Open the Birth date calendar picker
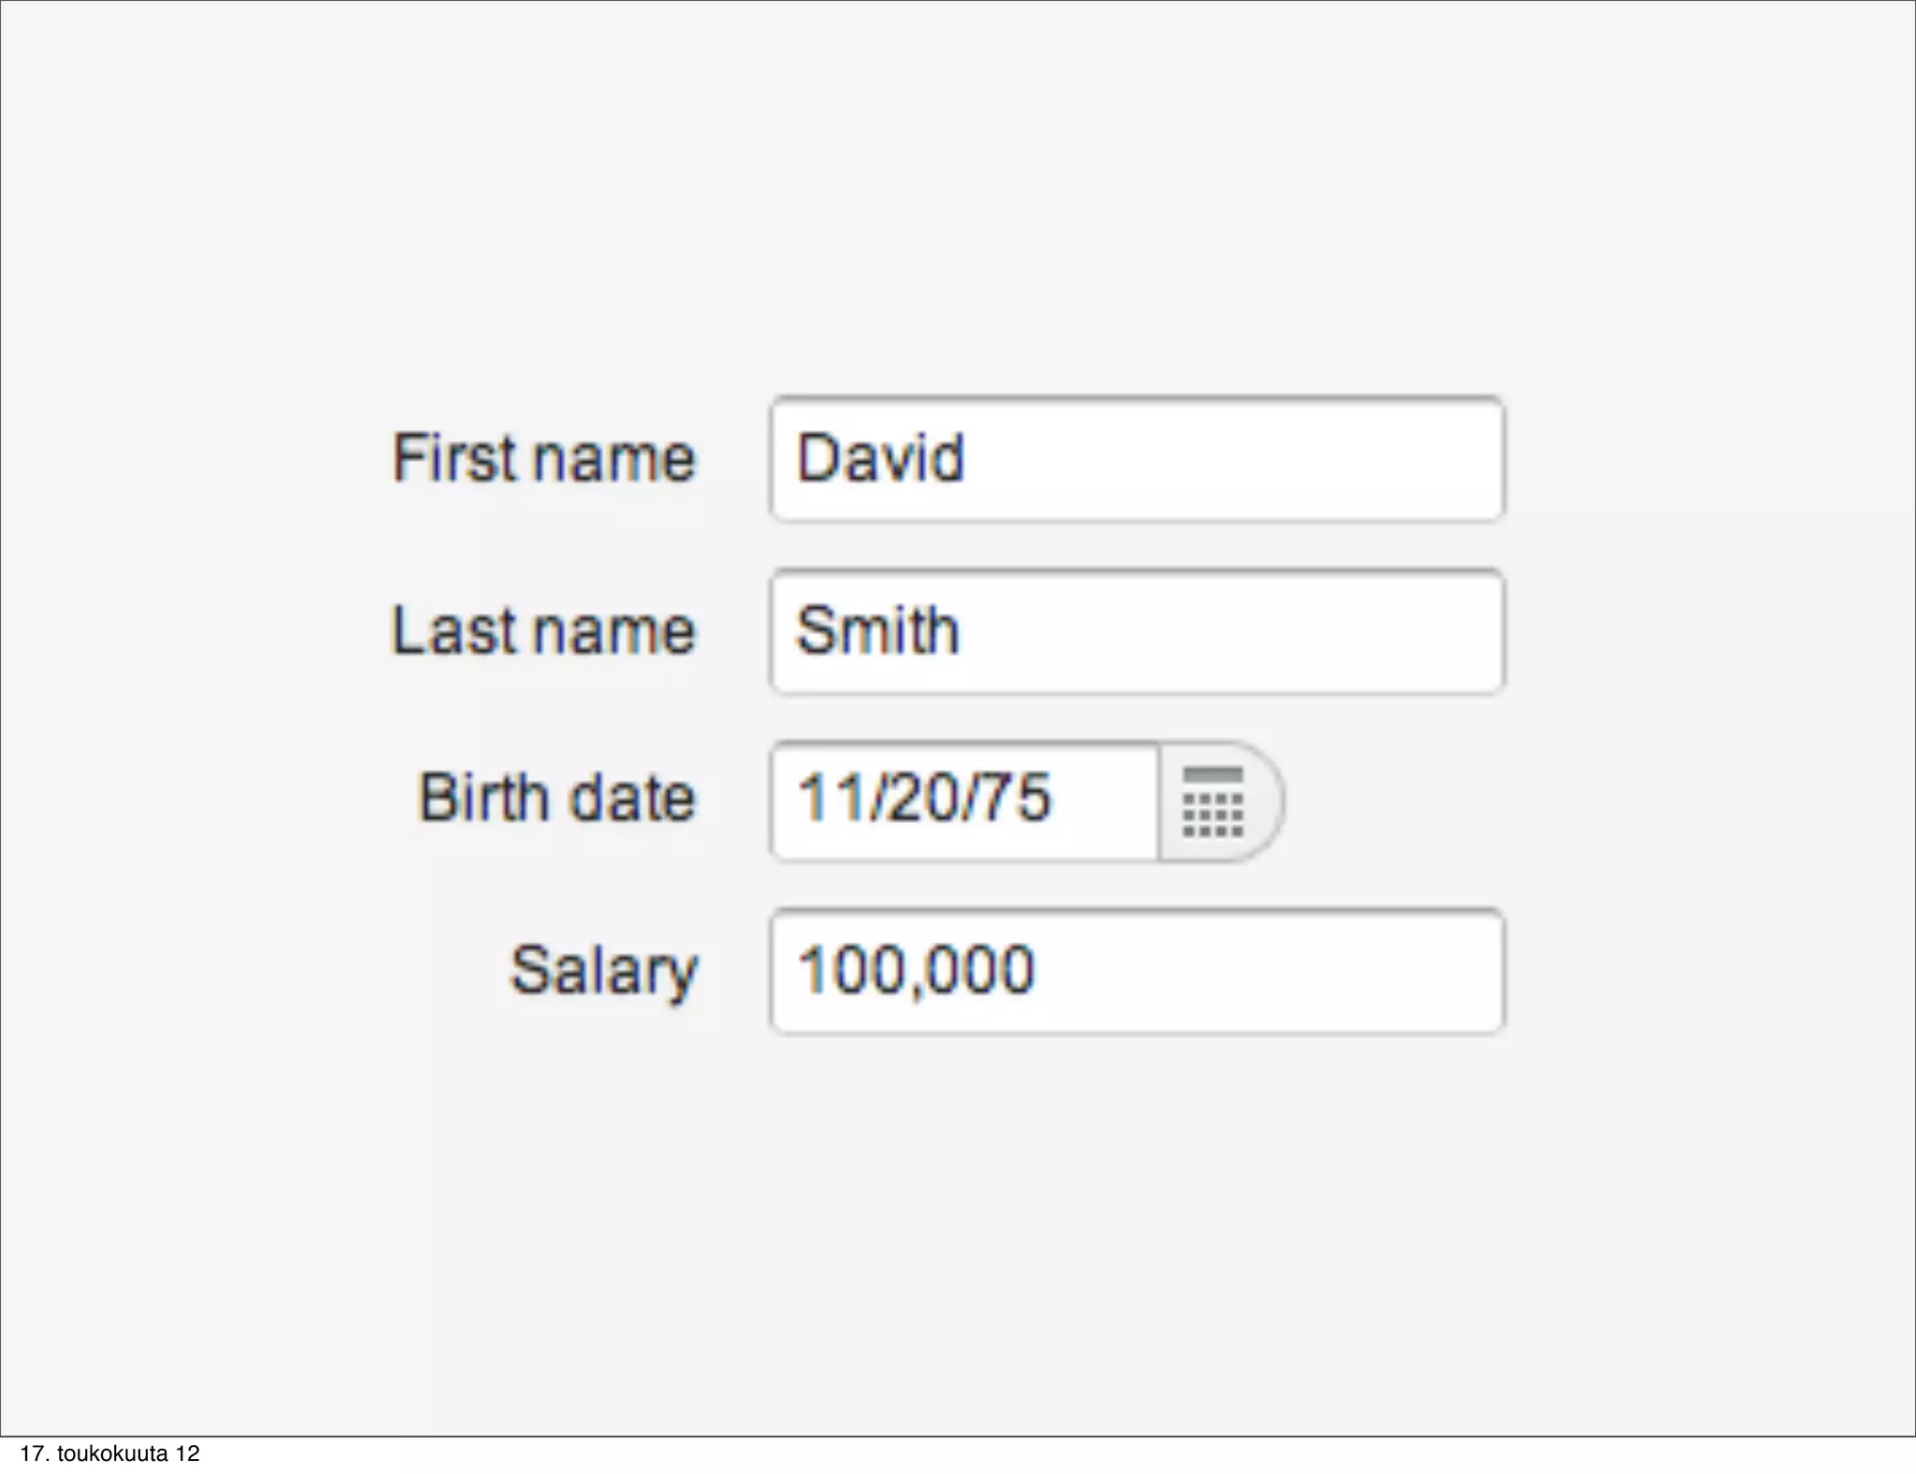The width and height of the screenshot is (1916, 1474). (x=1214, y=802)
